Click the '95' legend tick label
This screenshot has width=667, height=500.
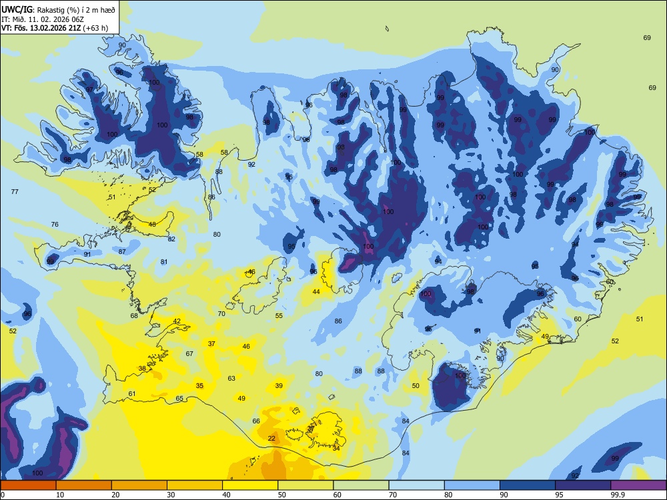(x=560, y=495)
